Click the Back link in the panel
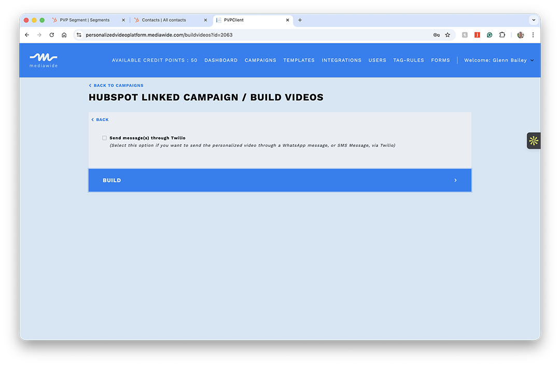Screen dimensions: 560x366 pos(102,120)
